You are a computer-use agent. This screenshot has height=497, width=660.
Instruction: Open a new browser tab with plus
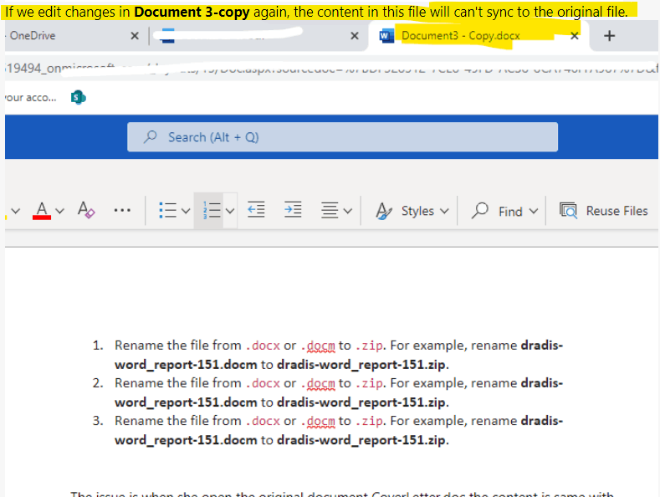pos(609,36)
